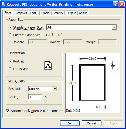The height and width of the screenshot is (129, 126).
Task: Open the A4 paper size dropdown
Action: (114, 27)
